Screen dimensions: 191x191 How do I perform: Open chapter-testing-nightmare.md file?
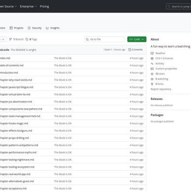pyautogui.click(x=17, y=160)
